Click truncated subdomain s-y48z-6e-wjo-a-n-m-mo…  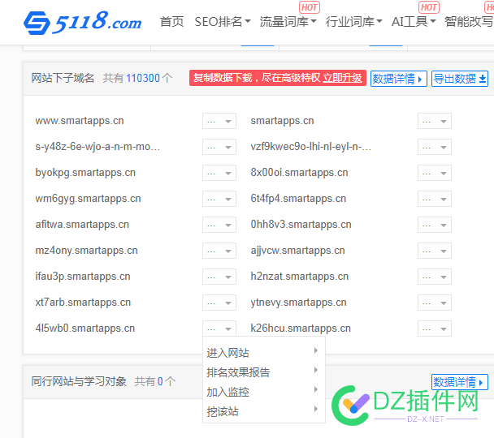click(97, 147)
